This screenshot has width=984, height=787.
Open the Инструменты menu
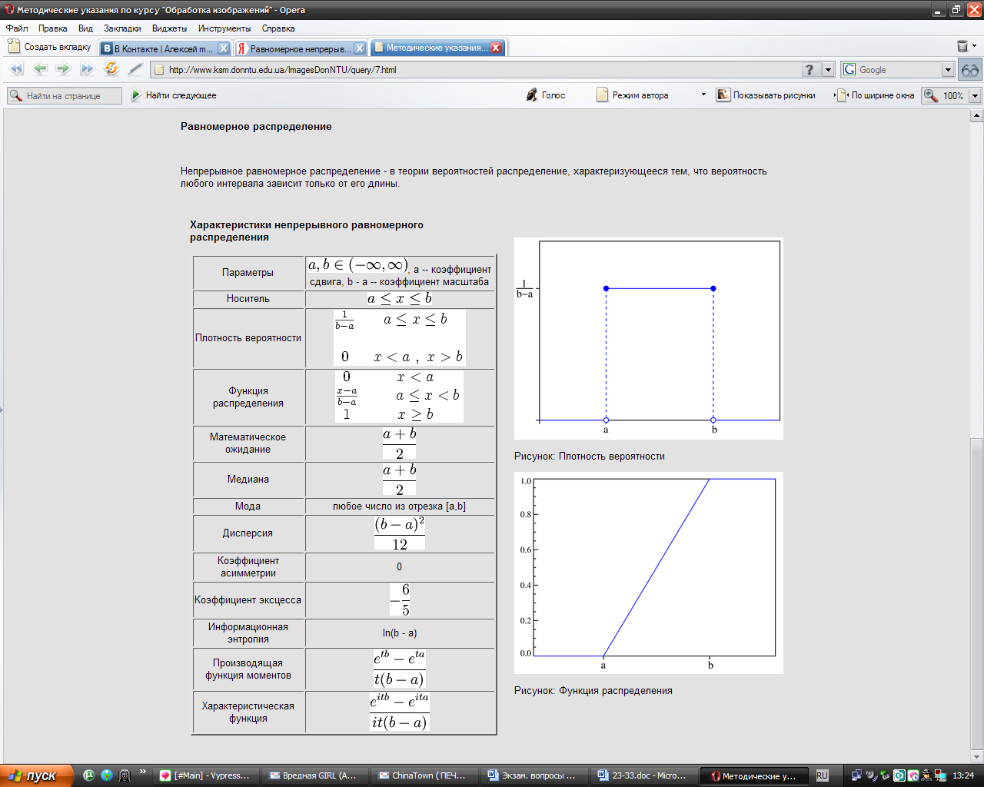(x=224, y=28)
